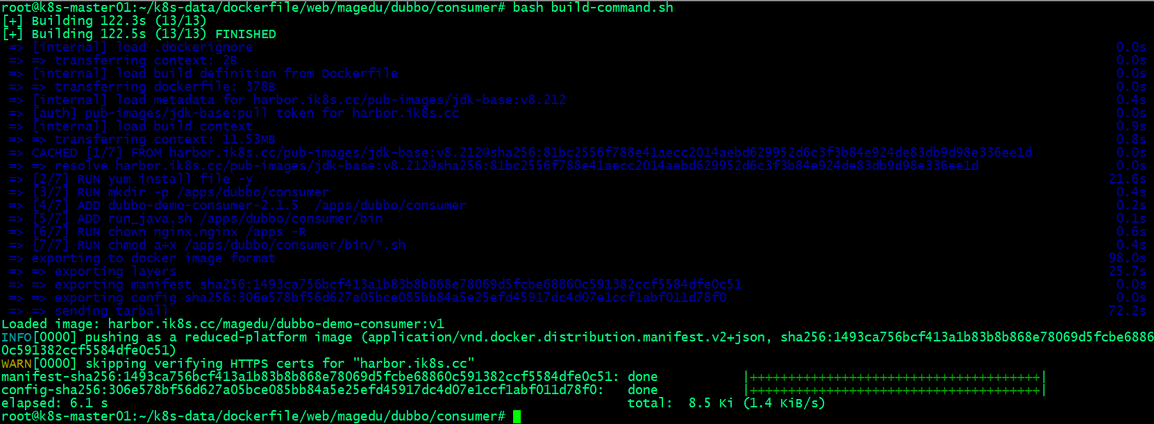1154x424 pixels.
Task: Click the 'Building 122.5s (13/13) FINISHED' line
Action: (139, 34)
